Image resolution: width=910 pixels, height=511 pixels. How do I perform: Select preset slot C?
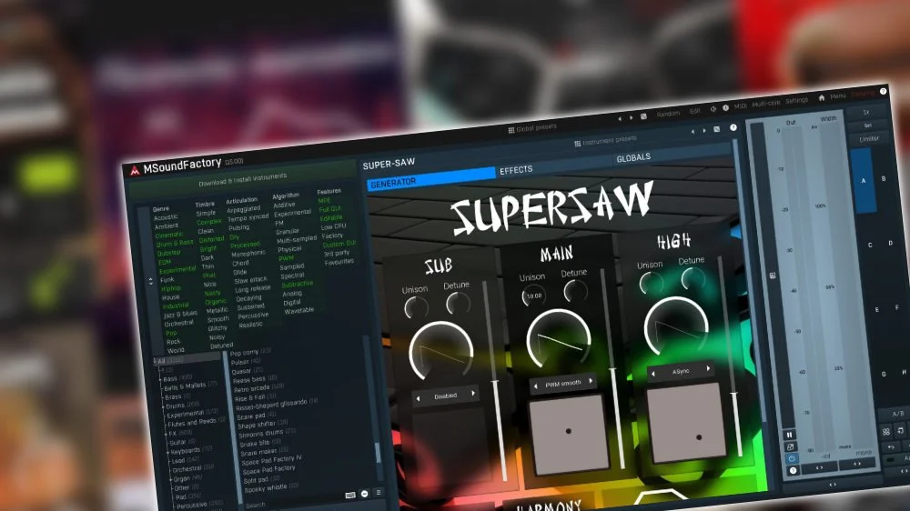pyautogui.click(x=870, y=245)
